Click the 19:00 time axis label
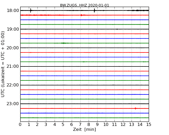Viewport: 169px width, 135px height. tap(13, 29)
